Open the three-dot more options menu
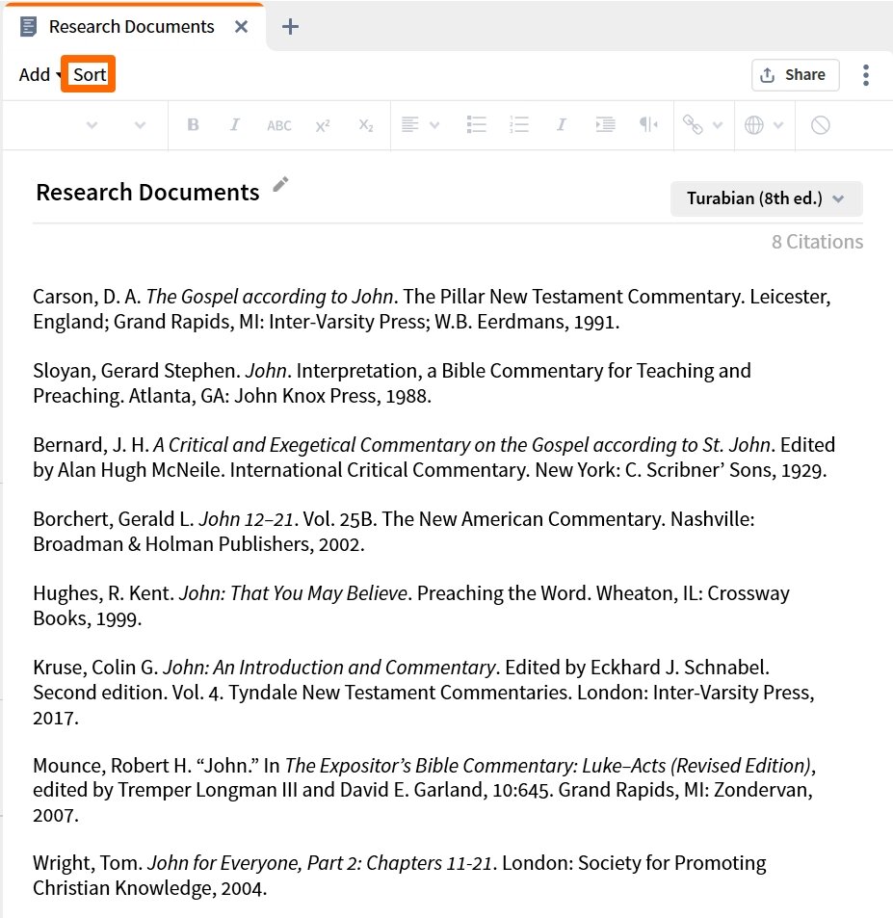Viewport: 893px width, 918px height. [x=866, y=75]
